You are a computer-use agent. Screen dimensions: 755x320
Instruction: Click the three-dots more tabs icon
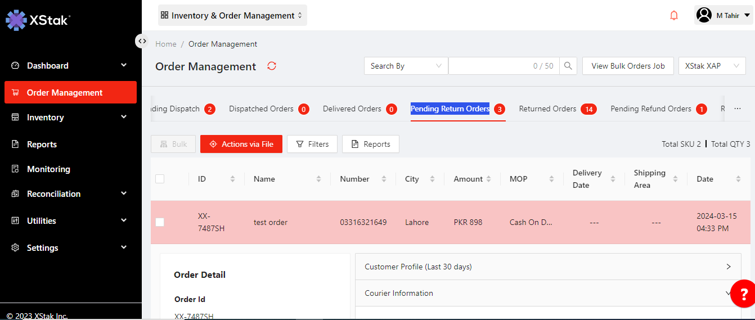(x=738, y=109)
